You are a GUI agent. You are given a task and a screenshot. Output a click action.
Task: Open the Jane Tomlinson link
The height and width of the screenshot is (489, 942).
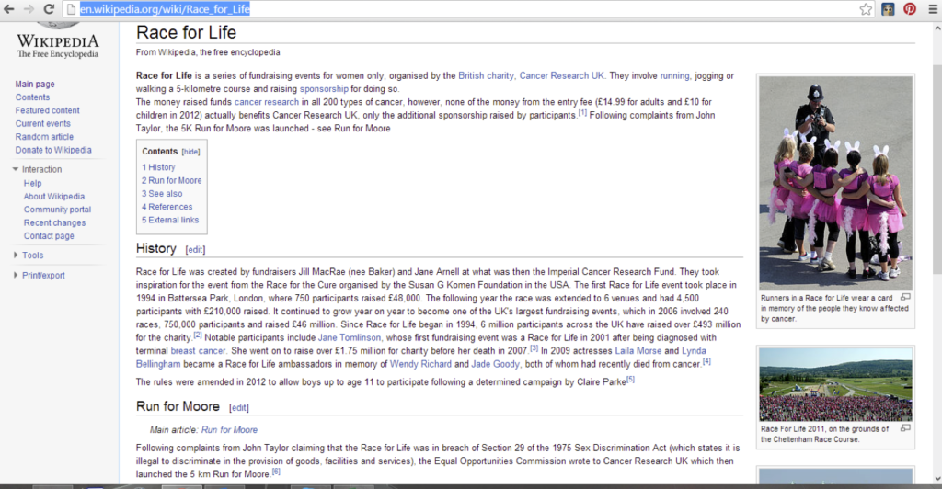(x=349, y=338)
